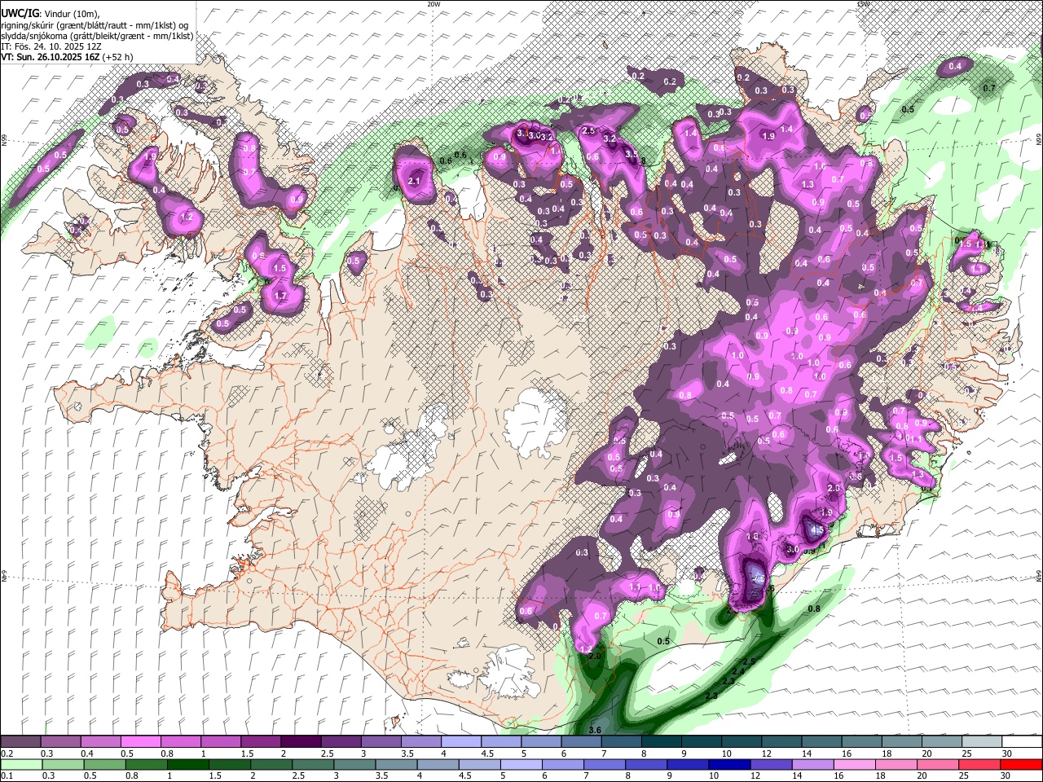
Task: Click the darkest green rain swatch labelled 1
Action: 187,765
